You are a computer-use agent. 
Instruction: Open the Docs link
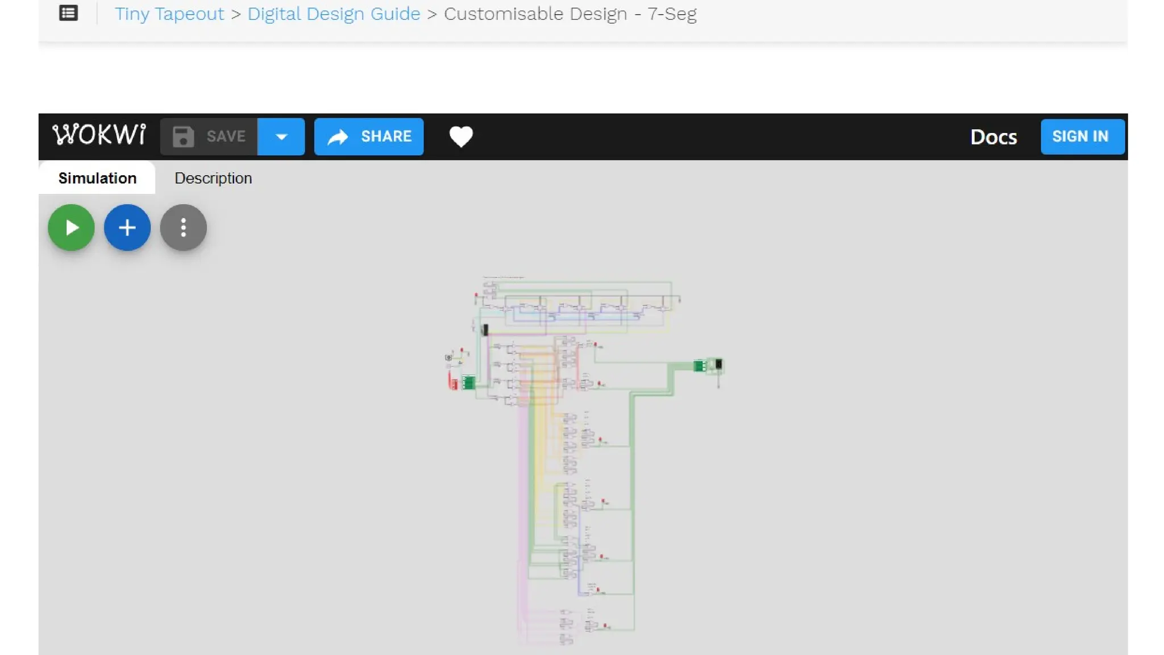coord(993,137)
